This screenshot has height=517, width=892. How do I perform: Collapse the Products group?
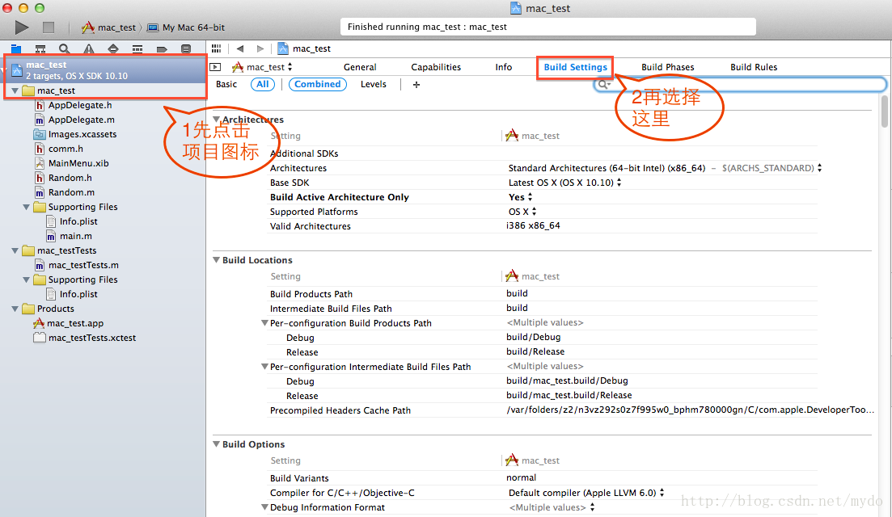click(x=15, y=309)
